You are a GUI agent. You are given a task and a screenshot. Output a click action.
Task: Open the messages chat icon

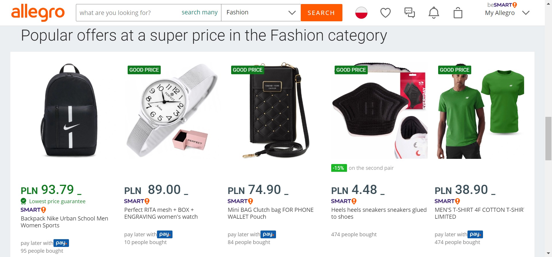pyautogui.click(x=409, y=13)
